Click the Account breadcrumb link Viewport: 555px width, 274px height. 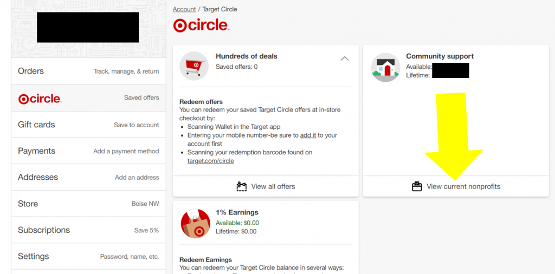point(184,9)
